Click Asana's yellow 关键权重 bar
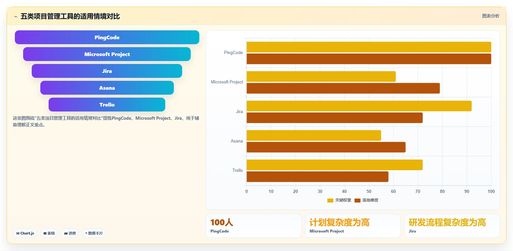This screenshot has height=251, width=513. [x=314, y=135]
